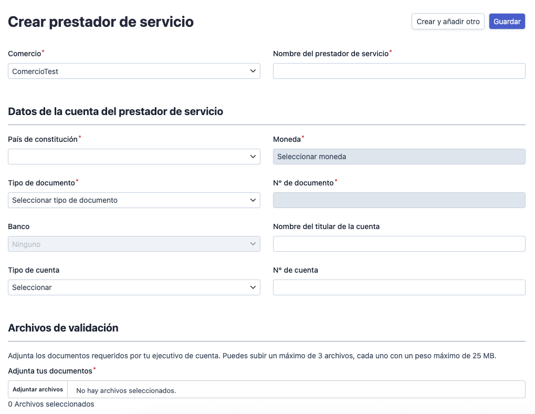Click the Guardar button
535x414 pixels.
(506, 21)
